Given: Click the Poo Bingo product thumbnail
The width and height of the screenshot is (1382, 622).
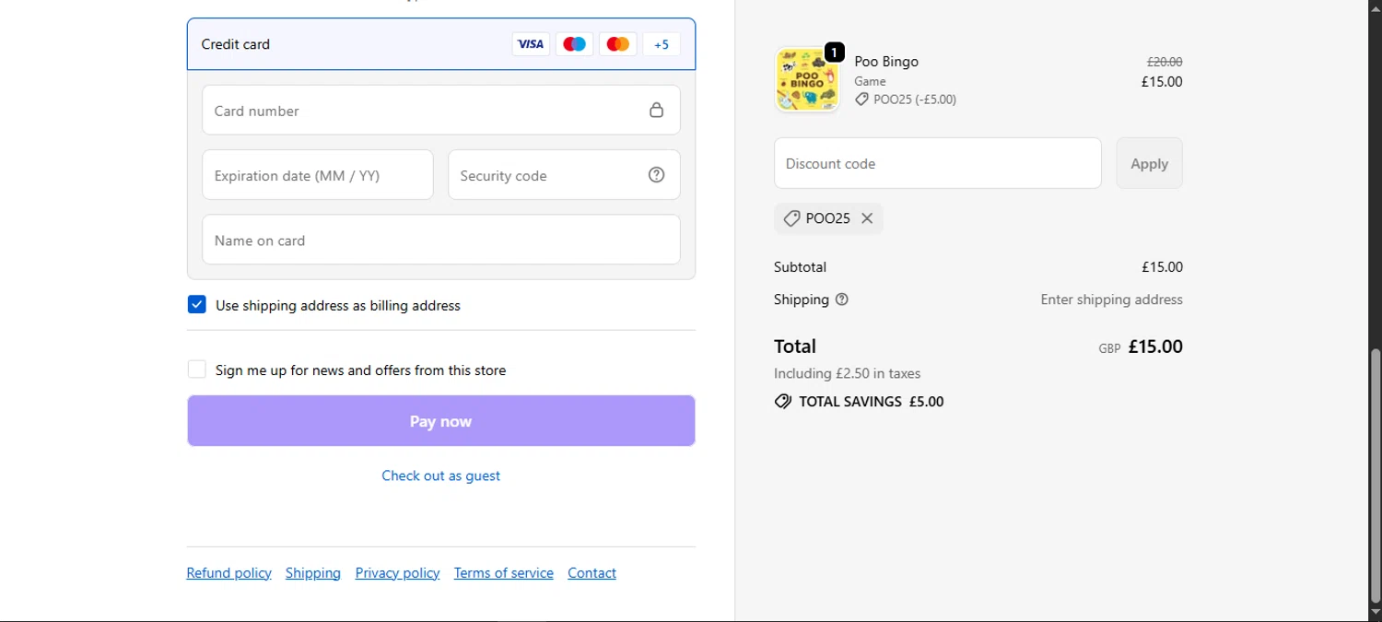Looking at the screenshot, I should pos(807,80).
